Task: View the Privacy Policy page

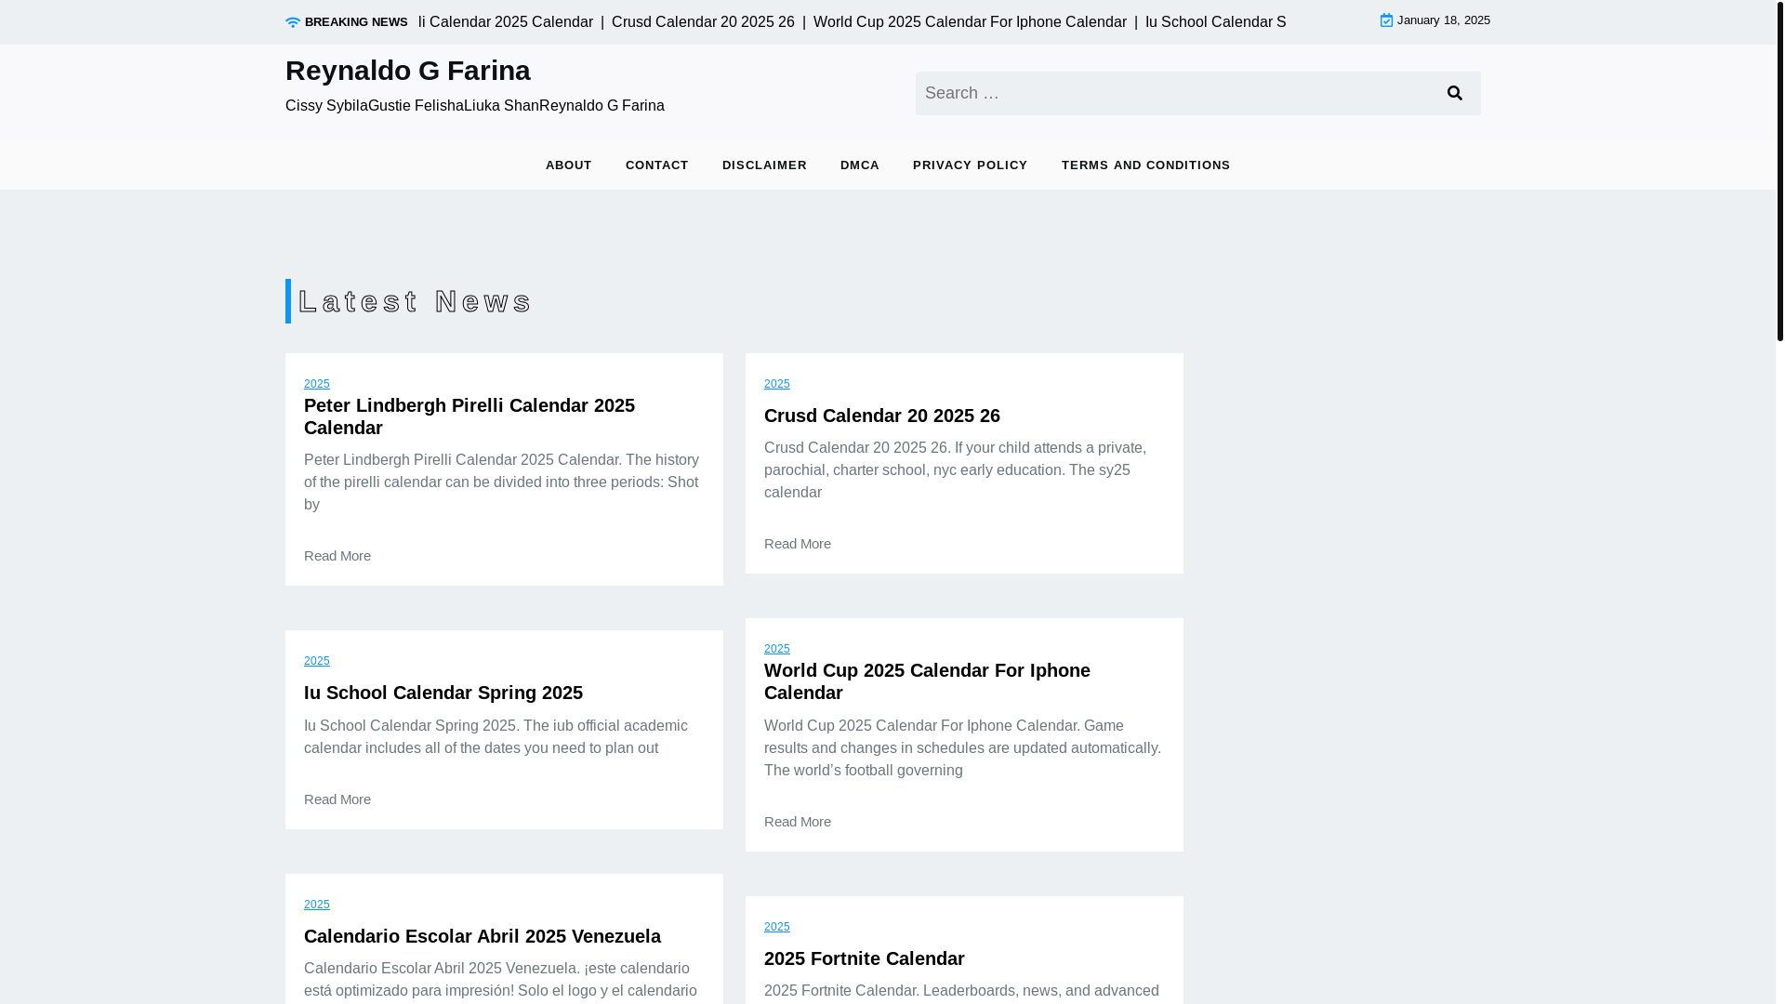Action: coord(970,165)
